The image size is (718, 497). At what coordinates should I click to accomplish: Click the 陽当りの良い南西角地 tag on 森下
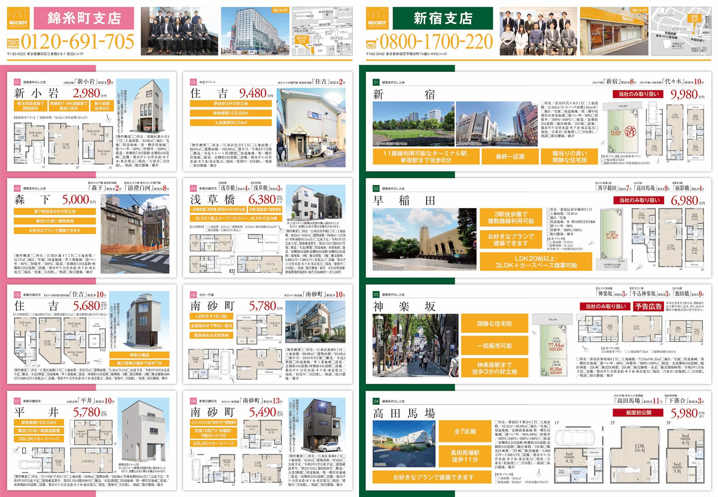pos(55,221)
